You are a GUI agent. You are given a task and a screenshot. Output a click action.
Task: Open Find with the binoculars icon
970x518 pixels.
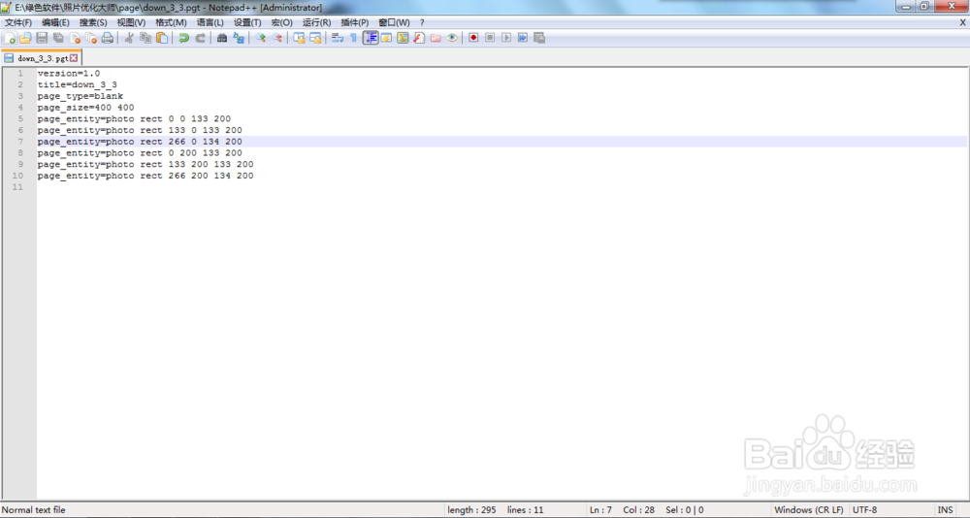point(222,38)
